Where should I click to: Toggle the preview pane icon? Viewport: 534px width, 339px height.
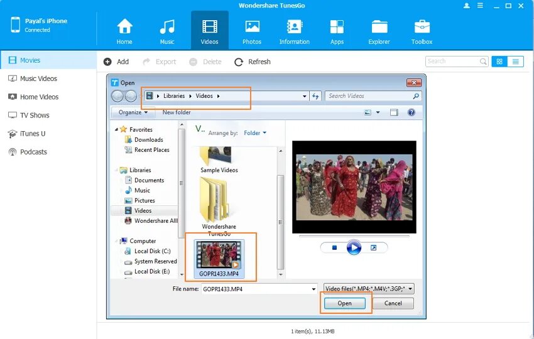coord(394,112)
